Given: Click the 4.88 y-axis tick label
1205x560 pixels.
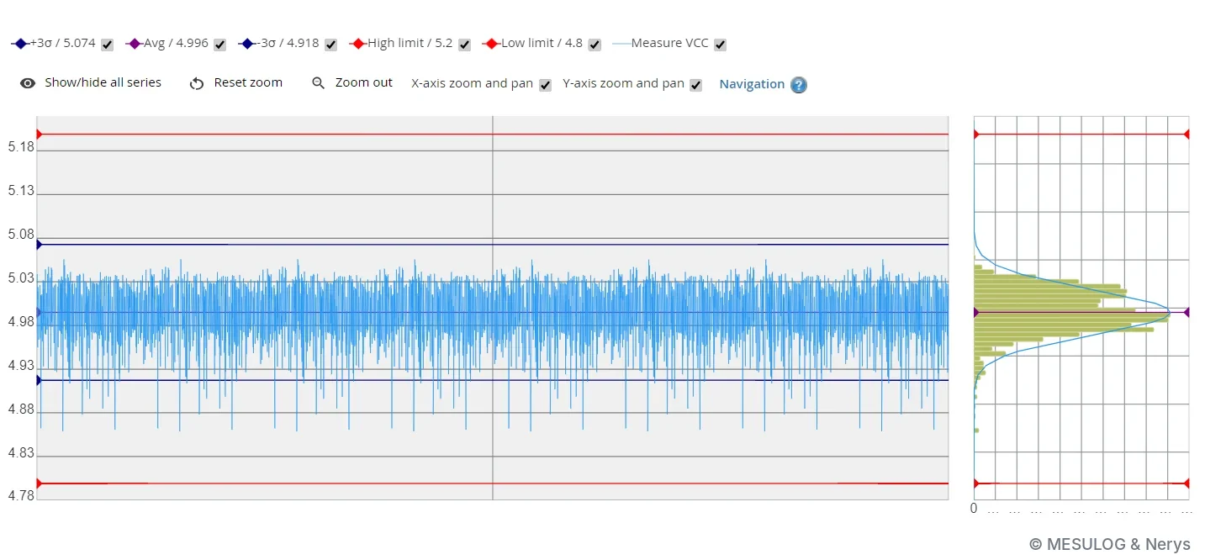Looking at the screenshot, I should (21, 409).
